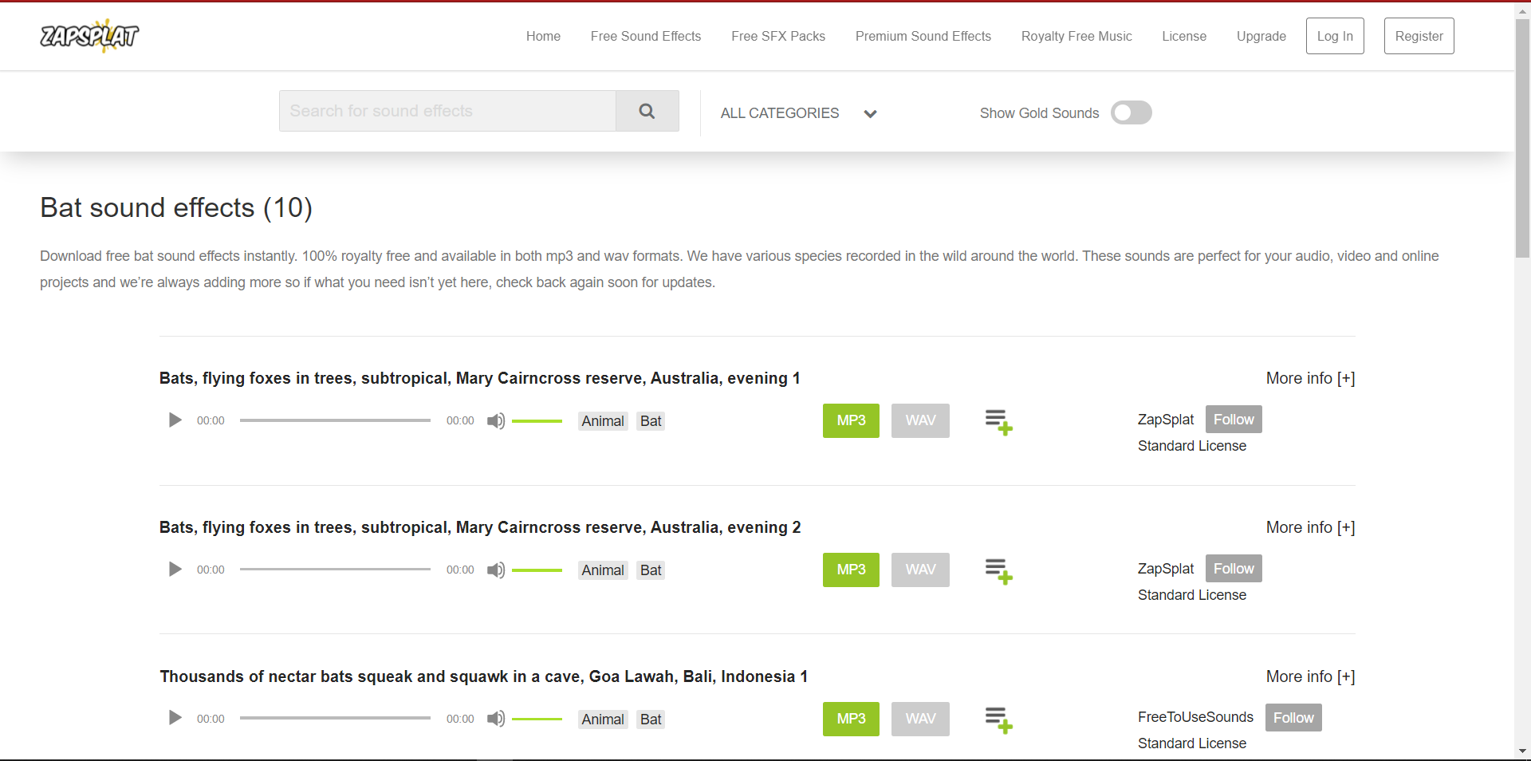Mute the evening 1 sound volume icon
Screen dimensions: 1531x761
click(x=496, y=421)
